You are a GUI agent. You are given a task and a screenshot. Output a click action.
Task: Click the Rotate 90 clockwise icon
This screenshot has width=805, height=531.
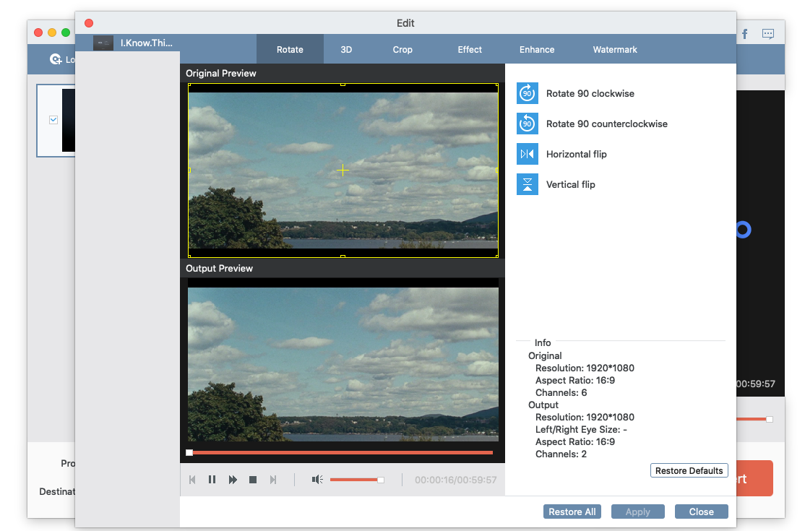click(528, 93)
